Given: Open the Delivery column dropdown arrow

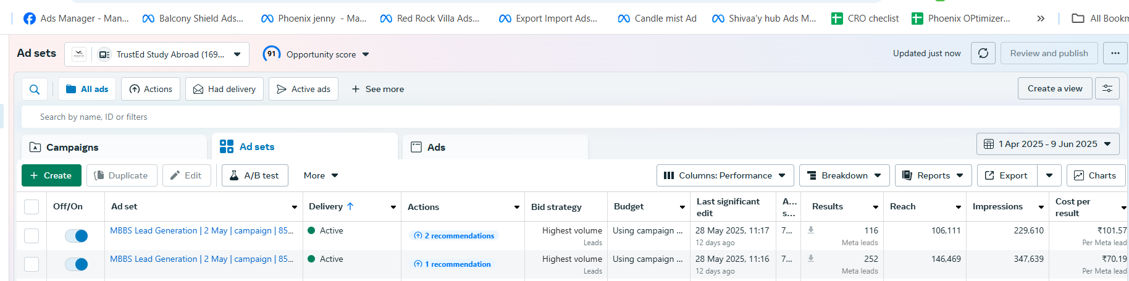Looking at the screenshot, I should coord(393,207).
